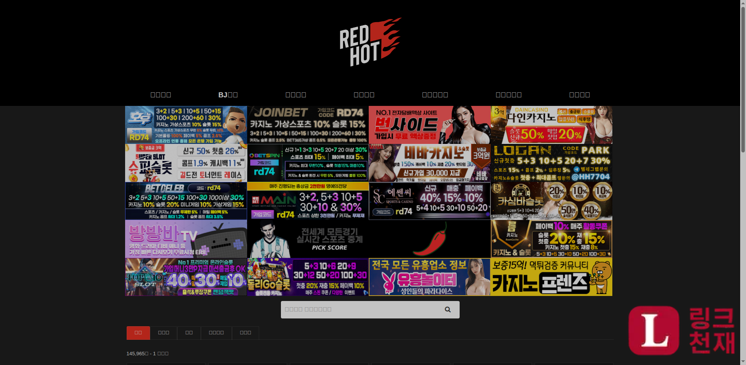The image size is (746, 365).
Task: Click the MAIN bet rd74 banner
Action: [308, 201]
